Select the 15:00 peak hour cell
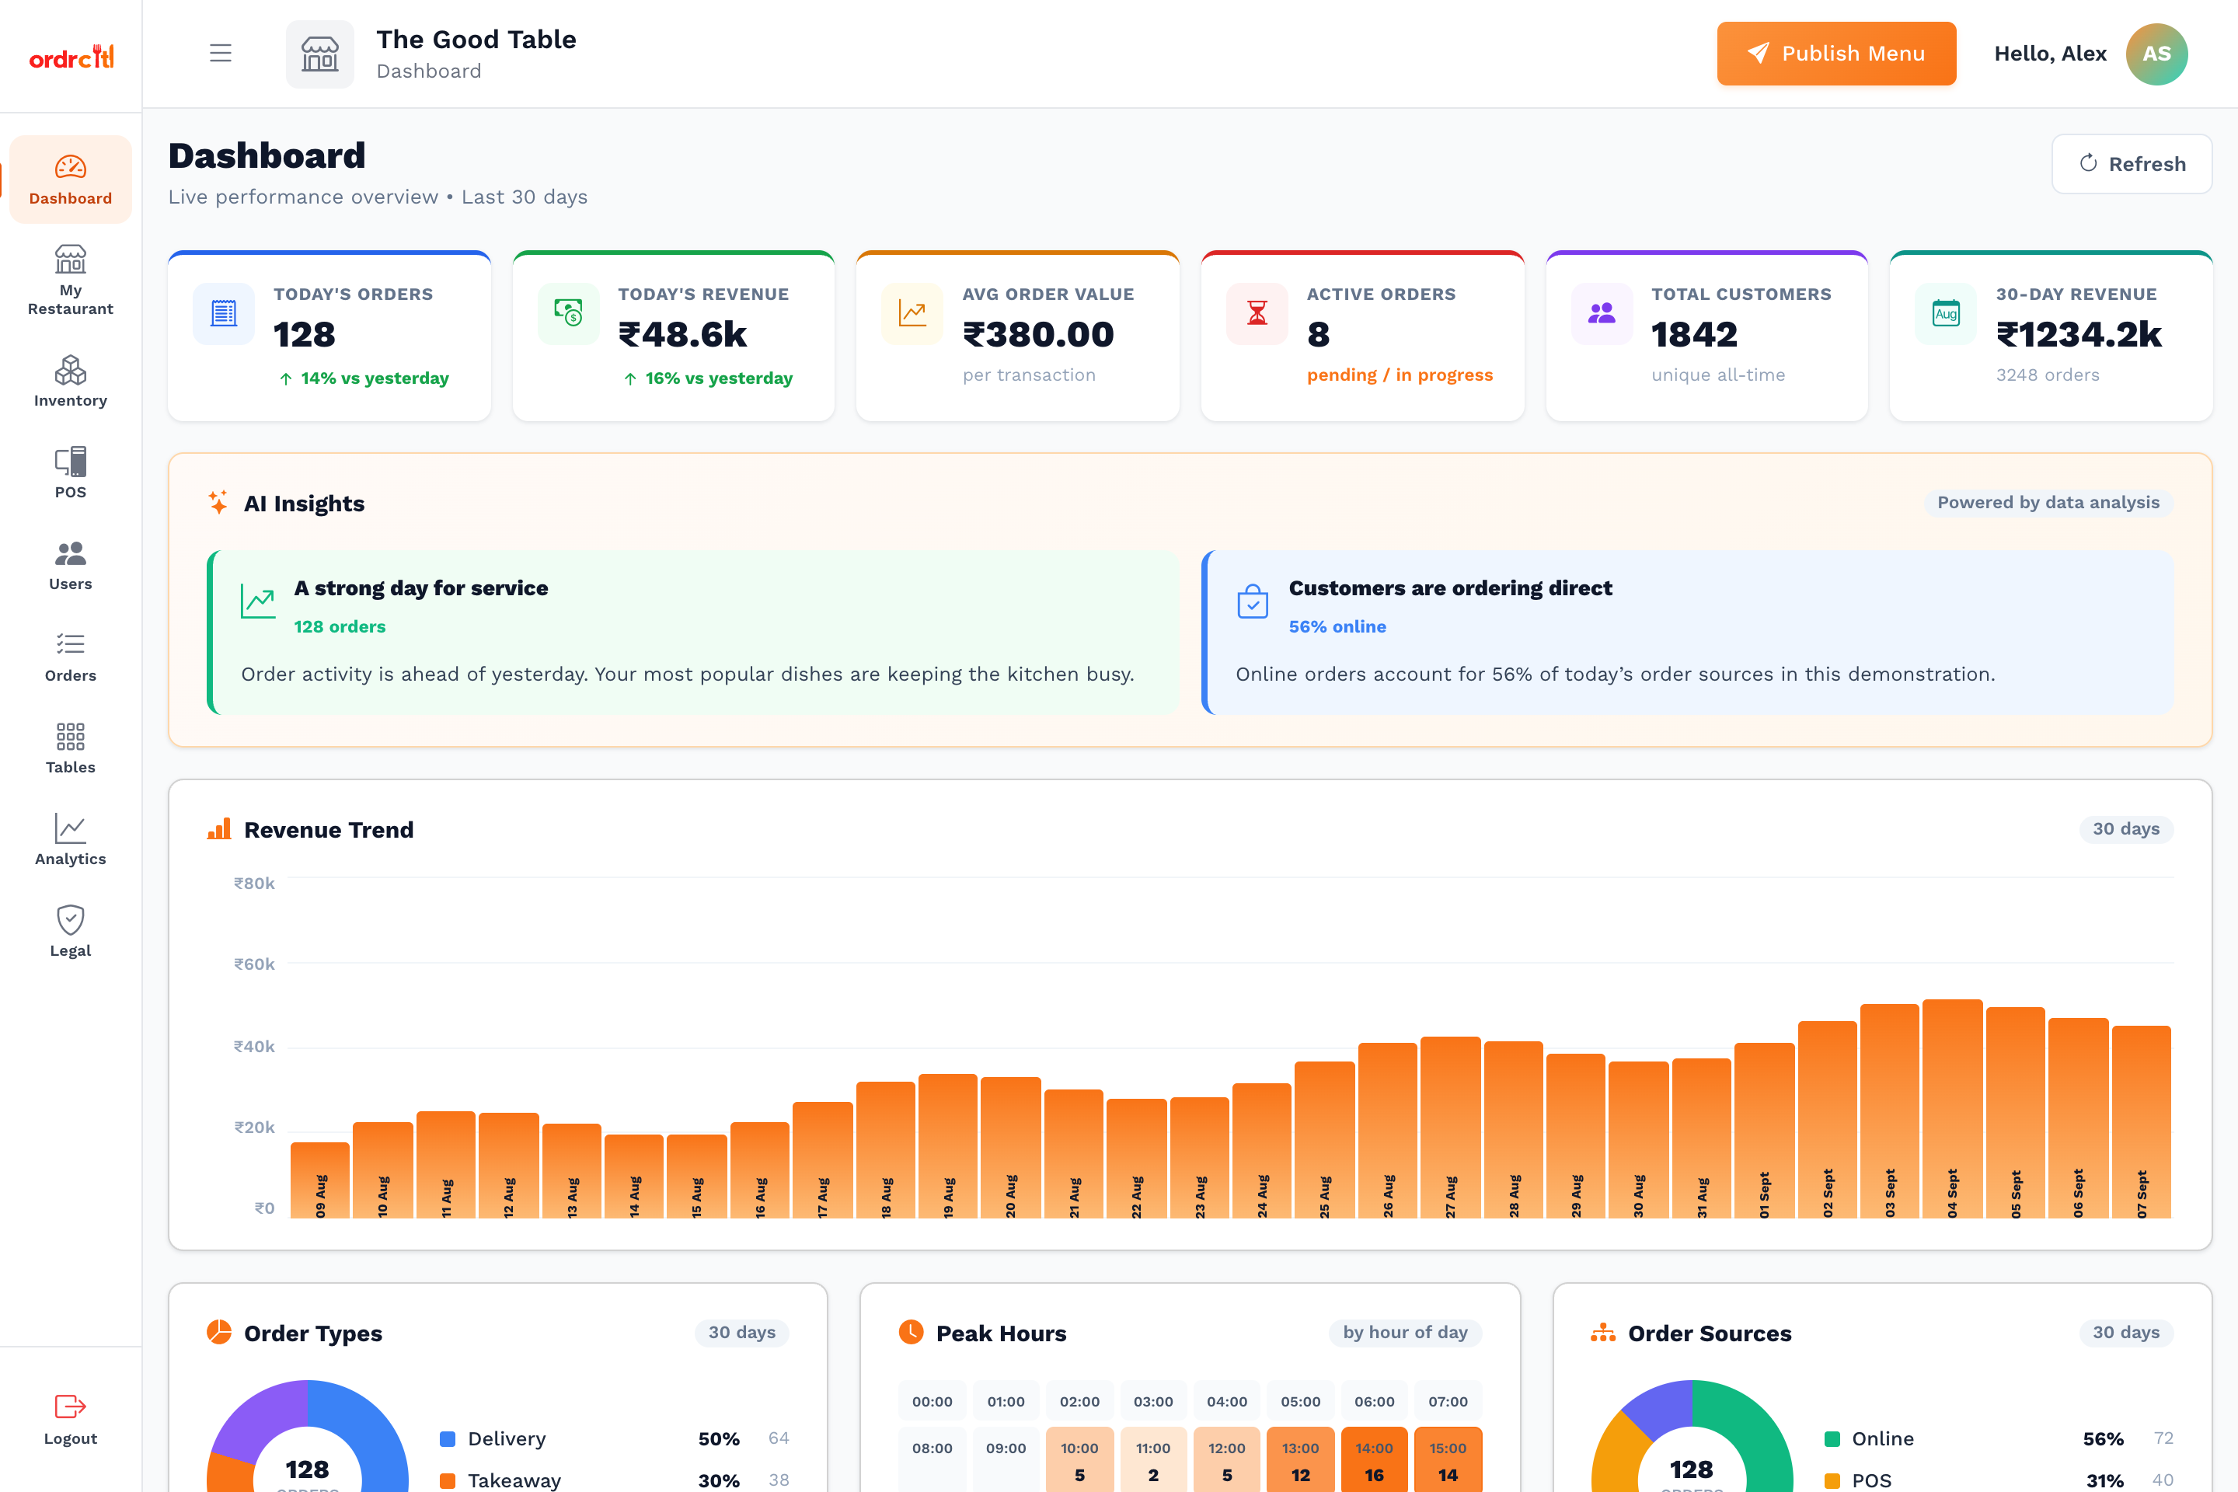Viewport: 2238px width, 1492px height. [x=1447, y=1459]
